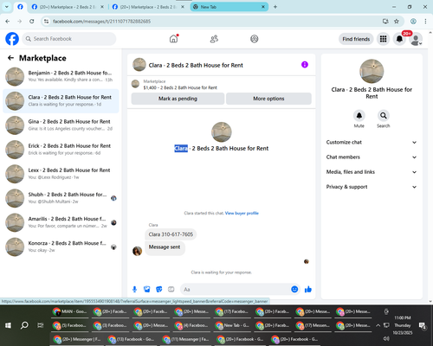Open a new browser tab with plus
Viewport: 433px width, 346px height.
(x=275, y=7)
